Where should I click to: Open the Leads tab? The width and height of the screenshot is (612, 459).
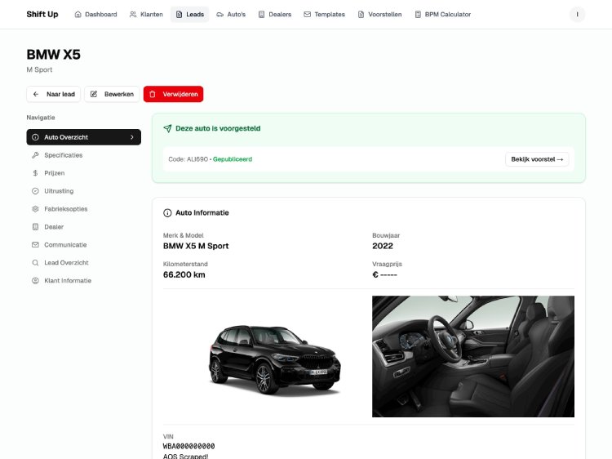[x=189, y=15]
